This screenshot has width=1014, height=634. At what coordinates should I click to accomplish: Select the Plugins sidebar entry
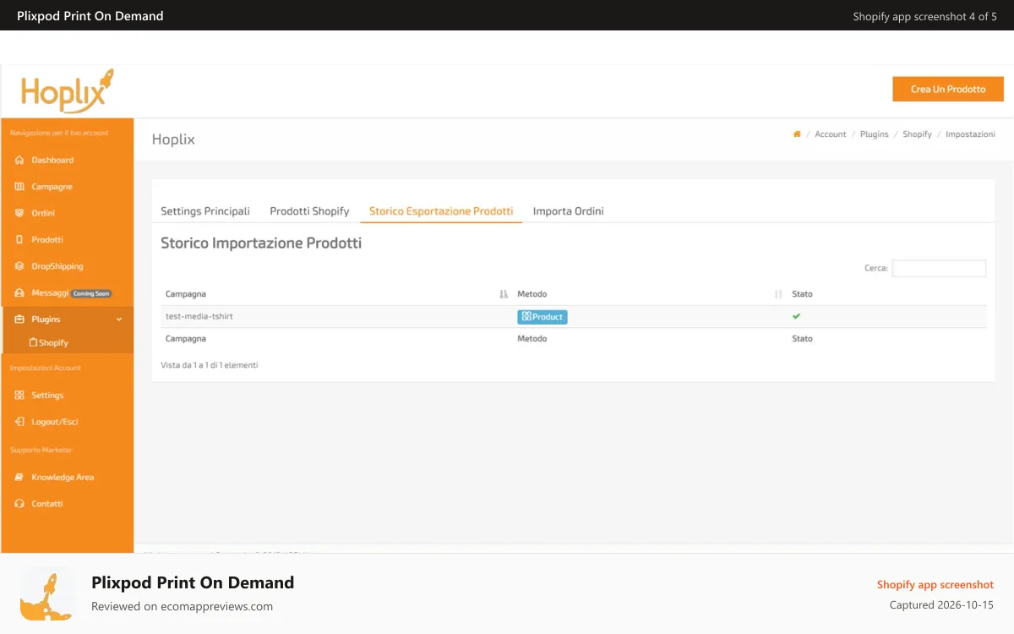[67, 320]
